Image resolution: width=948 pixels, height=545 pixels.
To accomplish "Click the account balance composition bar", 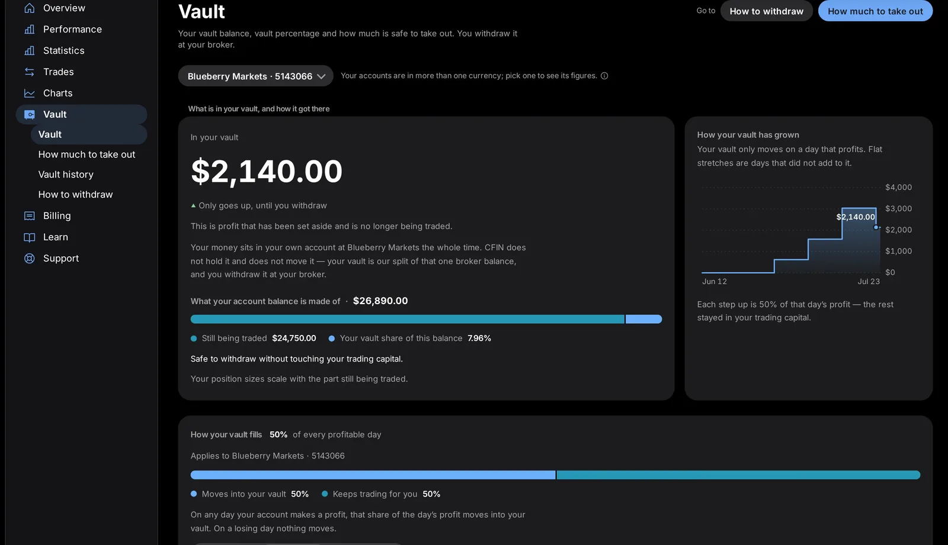I will [426, 320].
